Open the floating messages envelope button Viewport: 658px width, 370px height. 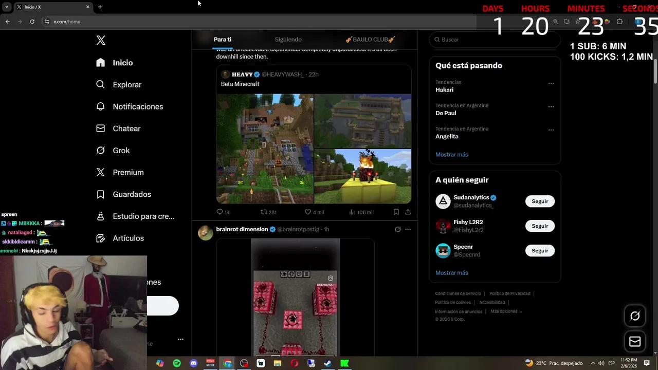tap(635, 342)
